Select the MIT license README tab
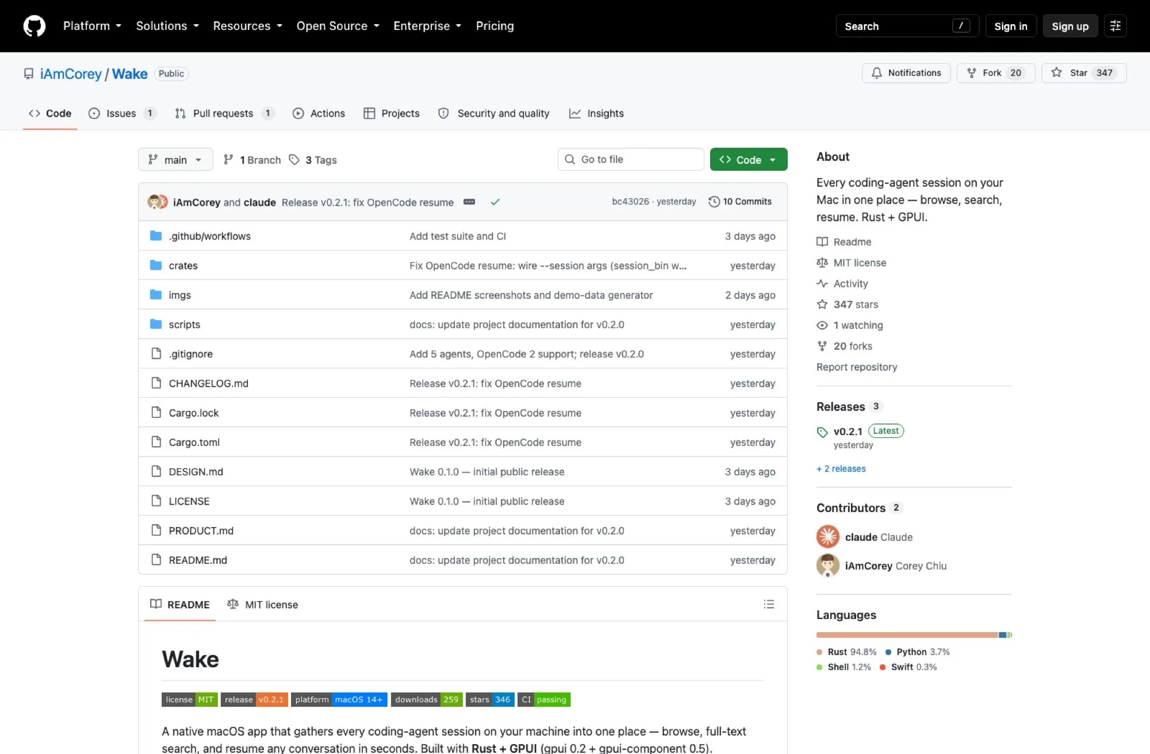Viewport: 1150px width, 754px height. (263, 604)
